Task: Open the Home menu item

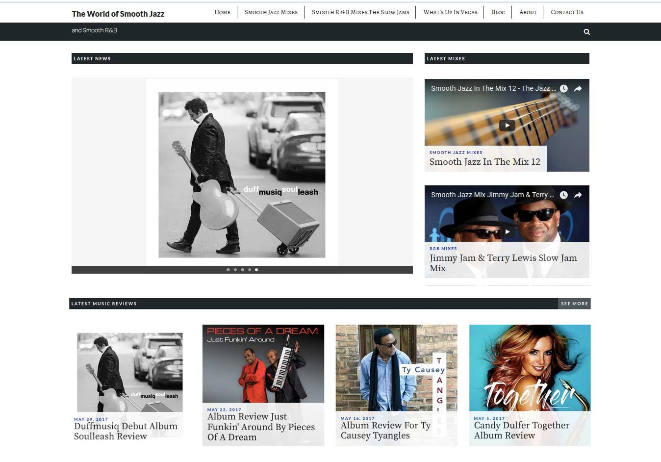Action: [x=222, y=12]
